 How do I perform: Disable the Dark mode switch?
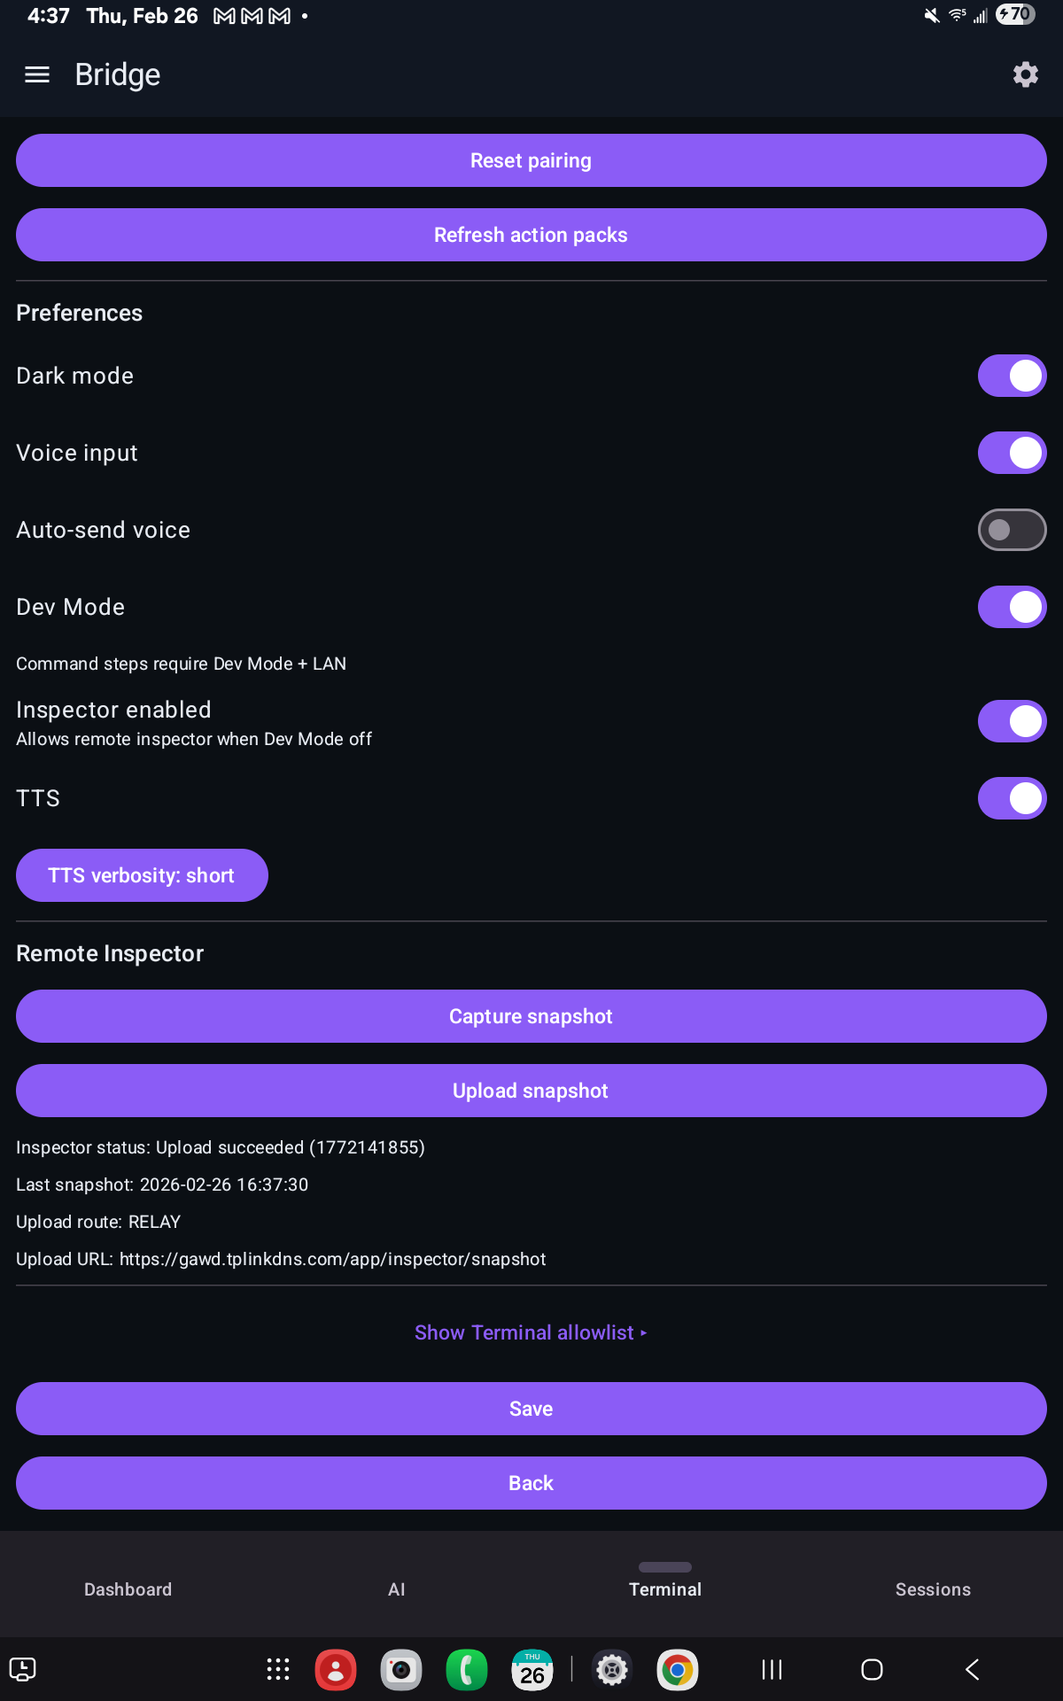coord(1012,376)
